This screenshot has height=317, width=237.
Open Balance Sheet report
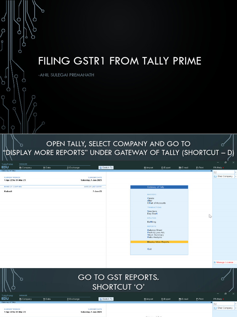pyautogui.click(x=155, y=230)
